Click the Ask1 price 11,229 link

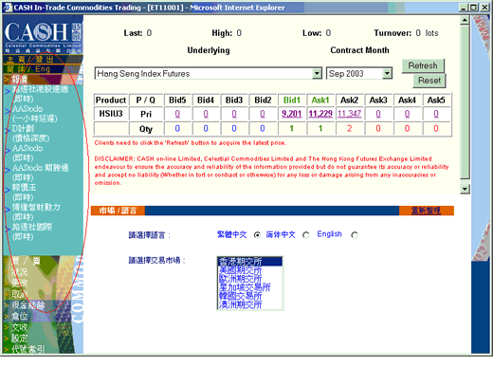(x=320, y=114)
